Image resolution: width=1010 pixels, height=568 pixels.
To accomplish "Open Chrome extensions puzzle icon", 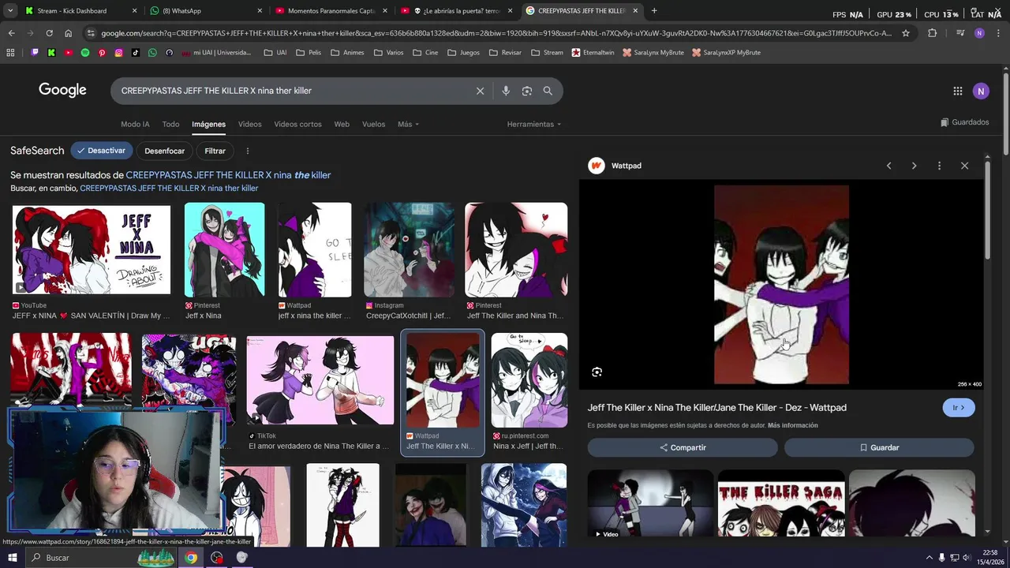I will click(x=932, y=33).
